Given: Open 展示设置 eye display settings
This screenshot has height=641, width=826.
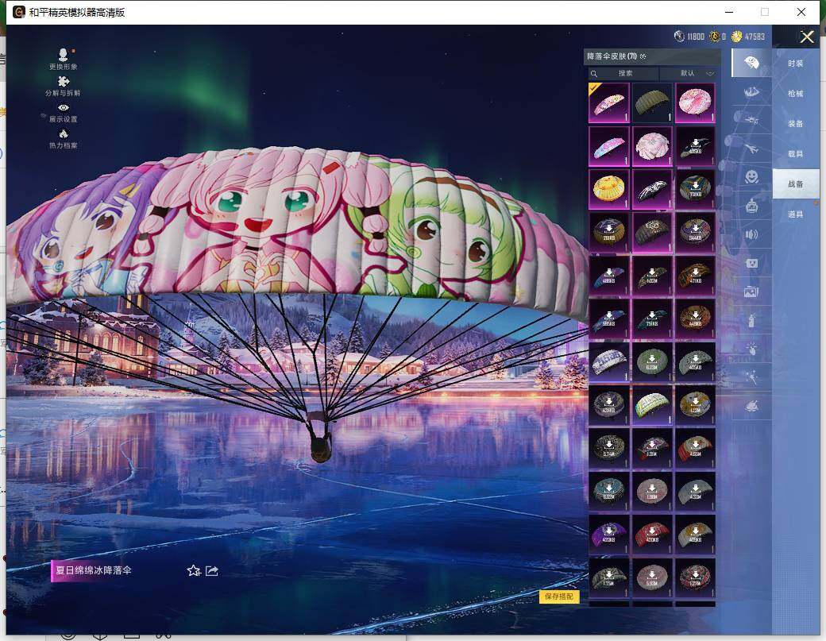Looking at the screenshot, I should pyautogui.click(x=64, y=113).
